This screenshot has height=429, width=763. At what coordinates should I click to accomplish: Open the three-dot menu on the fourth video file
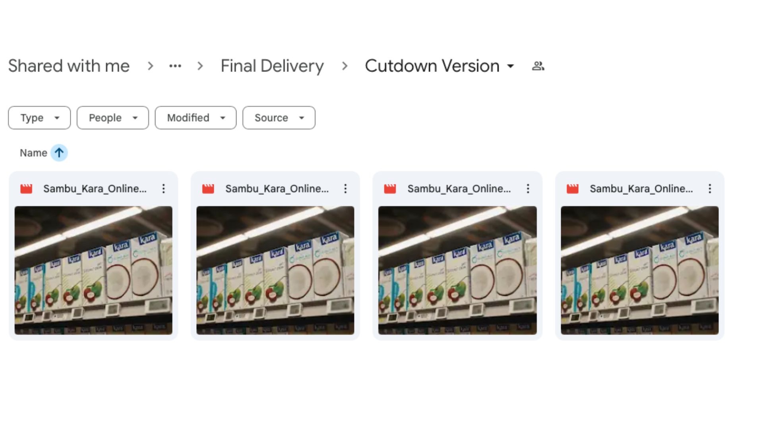710,189
